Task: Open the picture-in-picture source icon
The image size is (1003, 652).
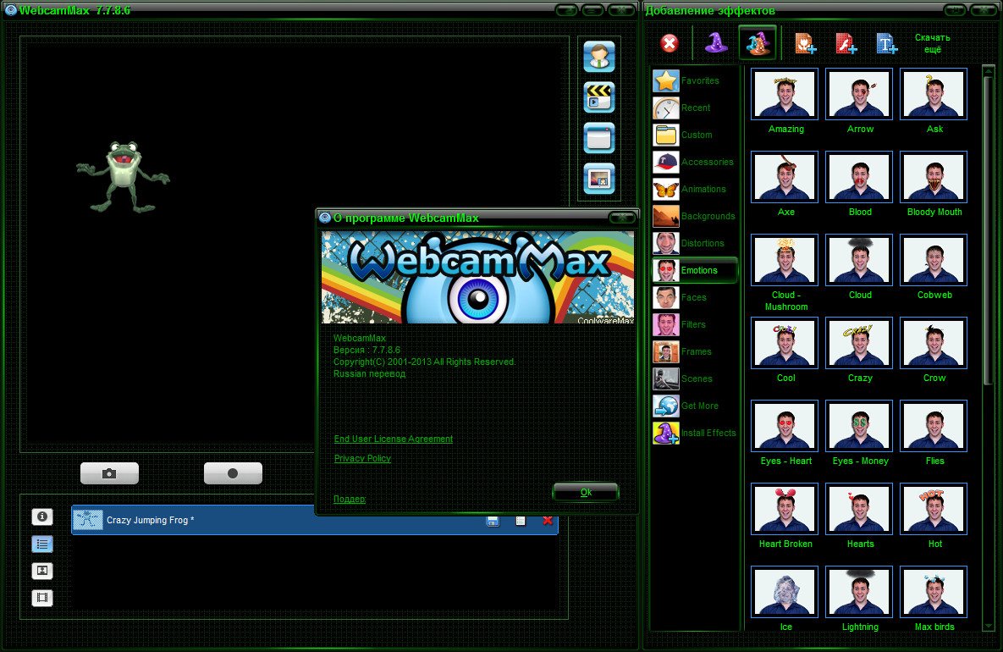Action: click(x=599, y=179)
